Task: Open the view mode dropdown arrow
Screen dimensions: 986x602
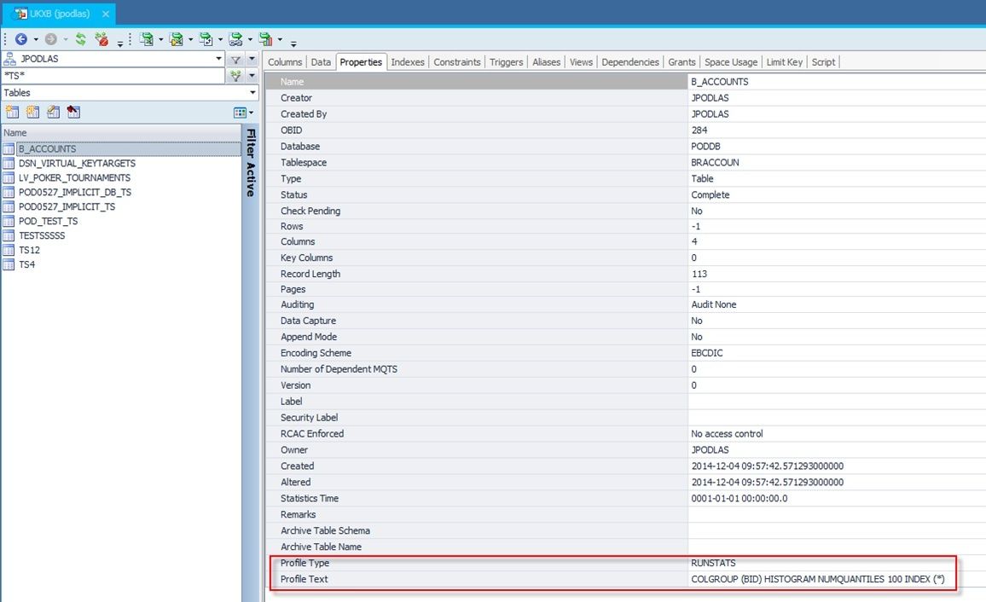Action: coord(251,113)
